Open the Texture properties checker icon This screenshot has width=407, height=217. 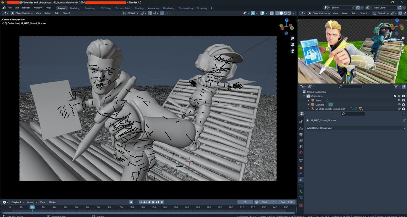point(301,205)
